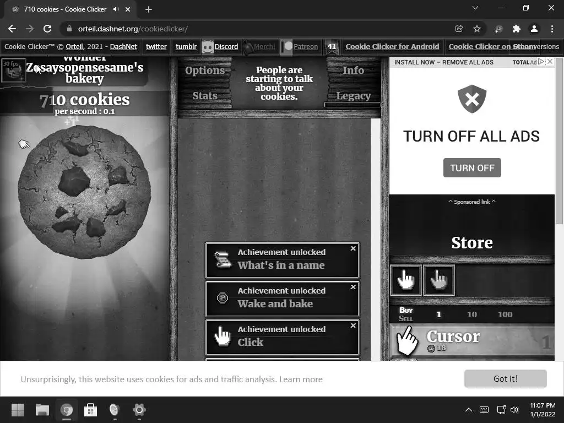Open the Options menu

[x=205, y=70]
